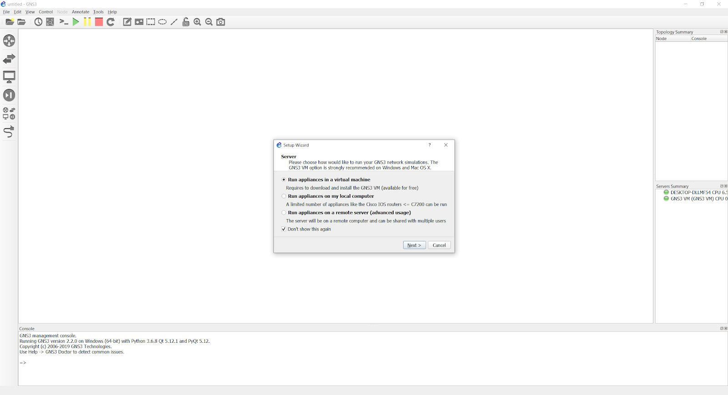This screenshot has height=395, width=728.
Task: Stop all nodes with red stop icon
Action: [x=99, y=22]
